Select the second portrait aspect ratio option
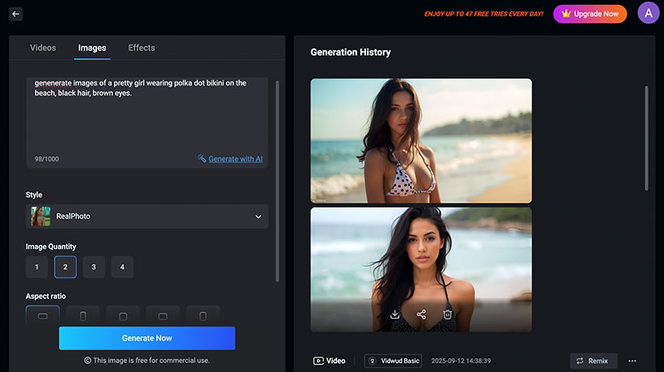This screenshot has height=372, width=664. 83,316
